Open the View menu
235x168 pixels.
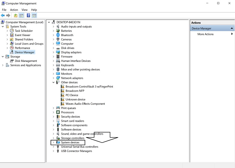tap(24, 10)
